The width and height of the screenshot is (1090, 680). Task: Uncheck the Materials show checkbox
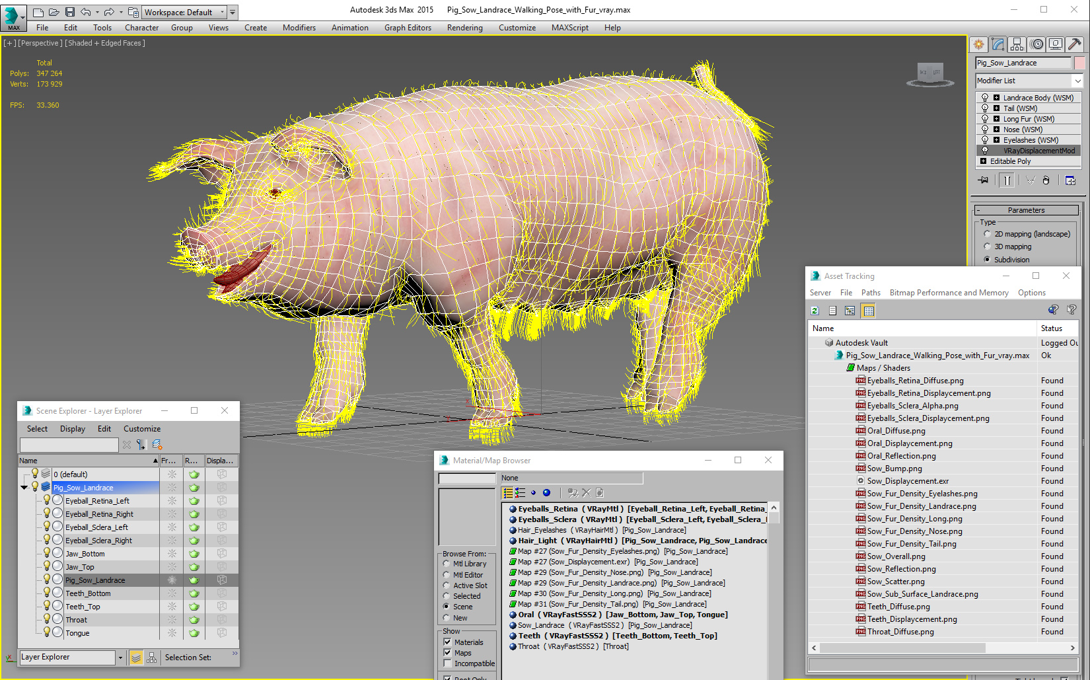(x=447, y=642)
